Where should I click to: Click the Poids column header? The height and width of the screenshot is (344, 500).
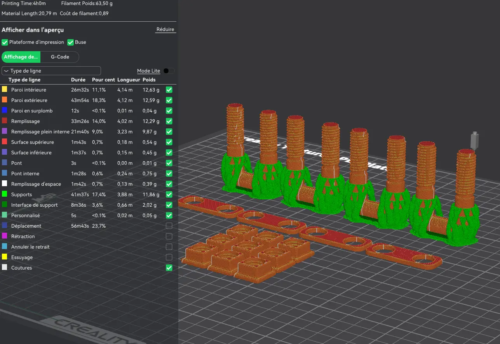[x=149, y=80]
